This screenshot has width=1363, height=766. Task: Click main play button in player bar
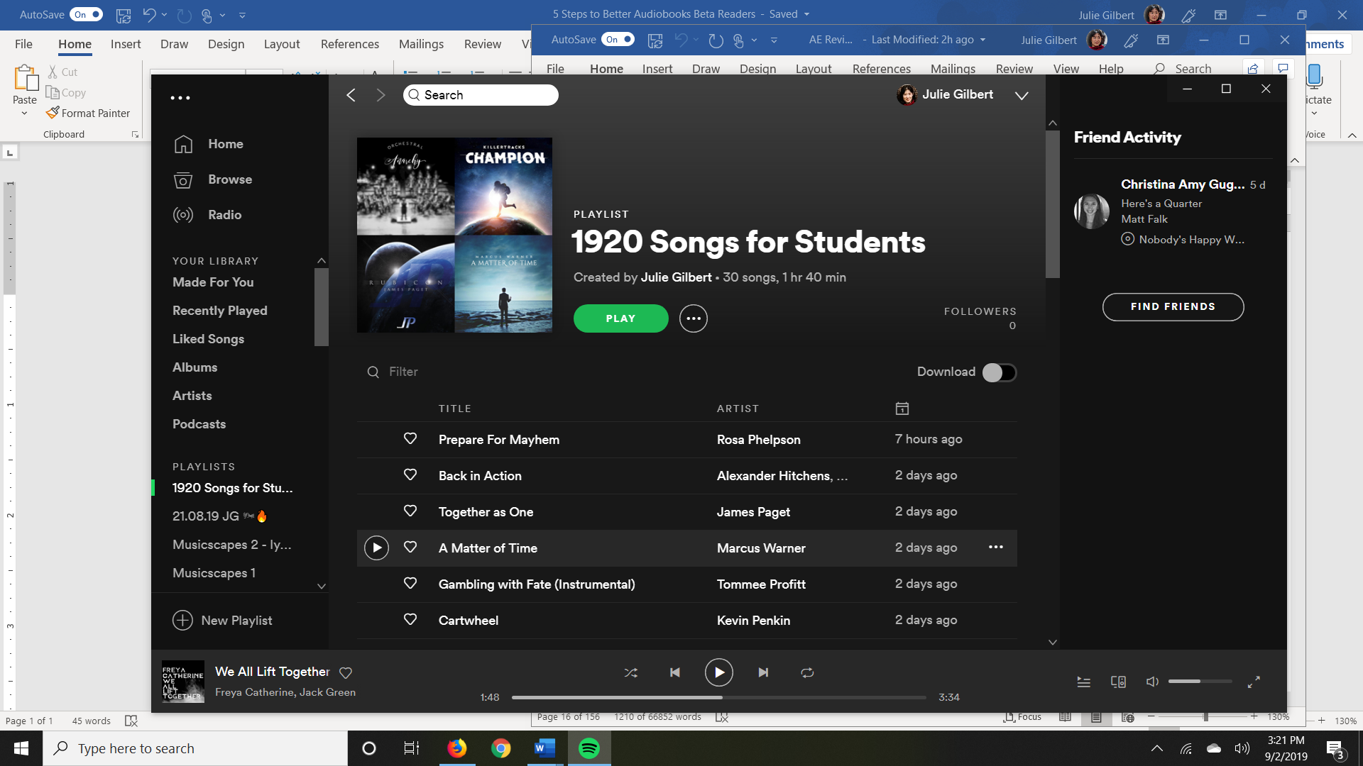(x=719, y=672)
